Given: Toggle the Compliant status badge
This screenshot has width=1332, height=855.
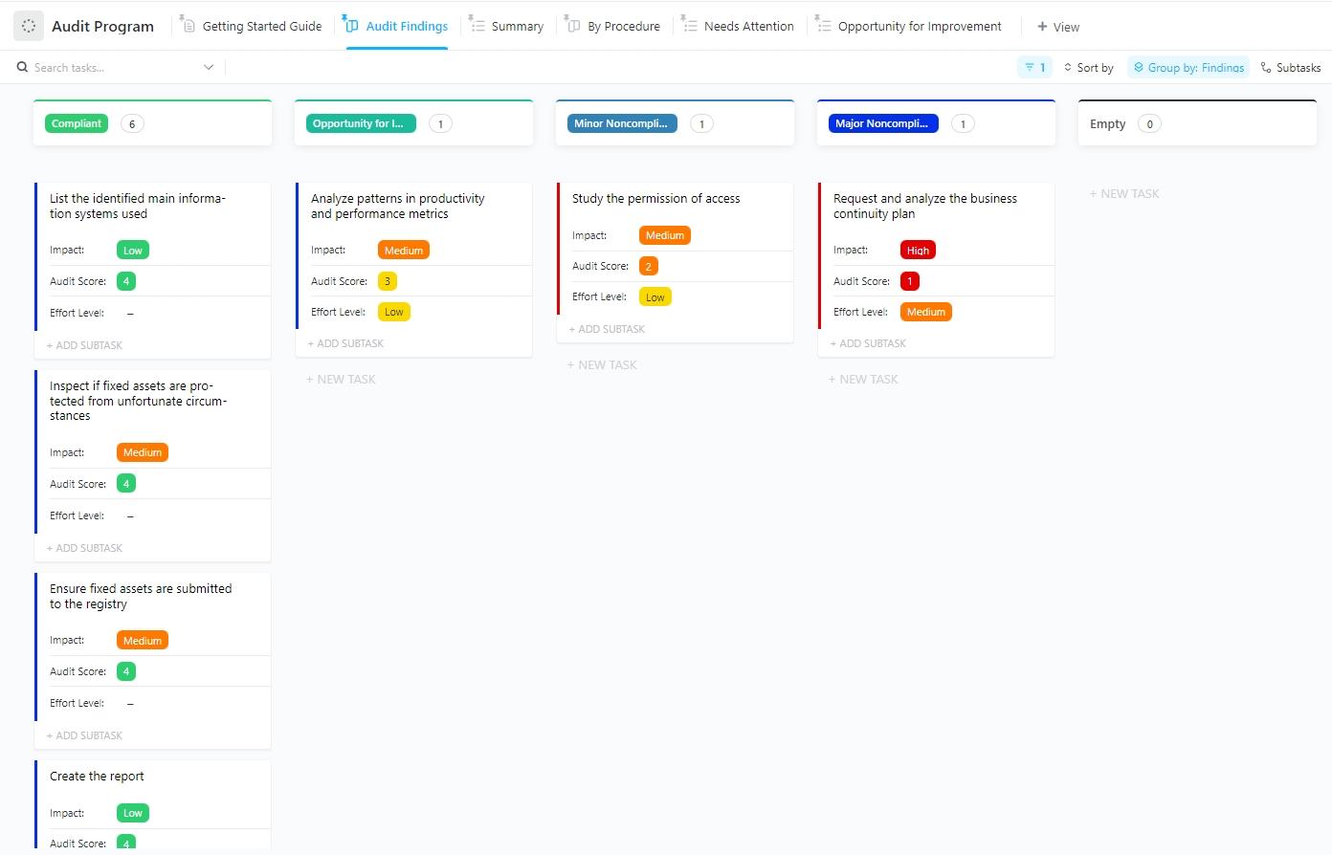Looking at the screenshot, I should tap(76, 123).
